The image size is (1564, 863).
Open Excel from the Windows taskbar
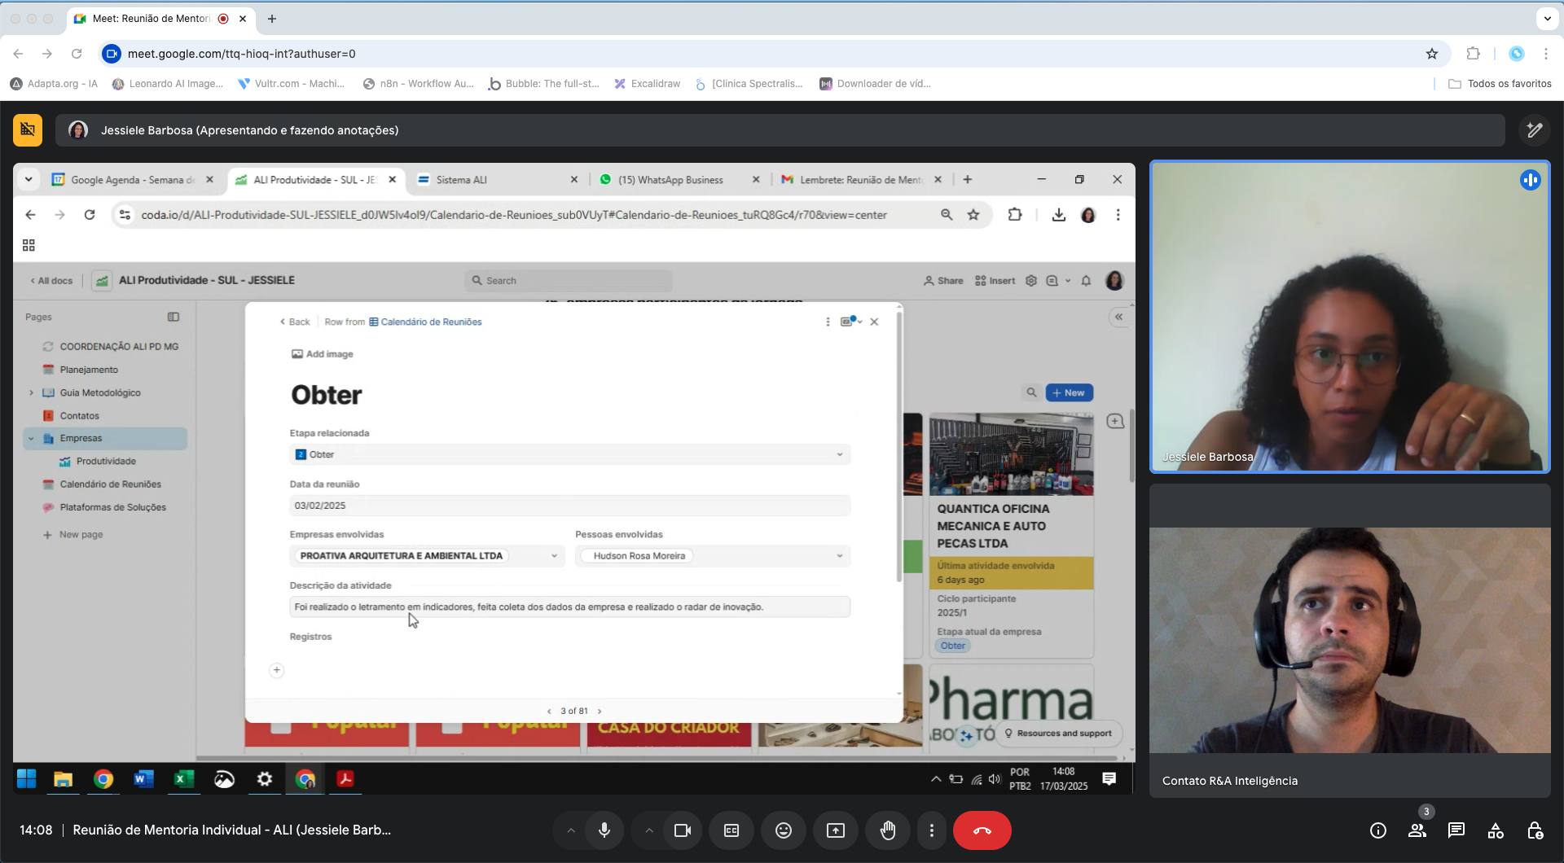[x=184, y=779]
